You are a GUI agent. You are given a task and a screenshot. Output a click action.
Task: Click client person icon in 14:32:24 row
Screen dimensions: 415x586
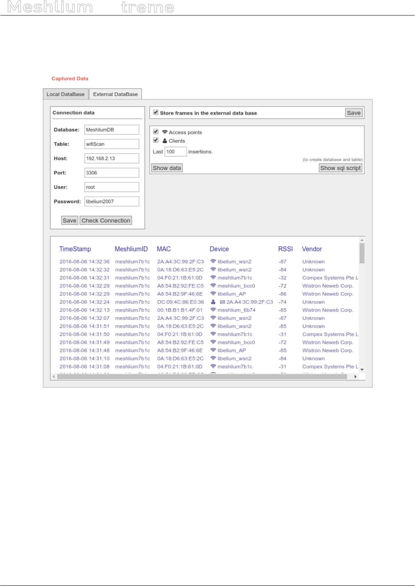(213, 302)
